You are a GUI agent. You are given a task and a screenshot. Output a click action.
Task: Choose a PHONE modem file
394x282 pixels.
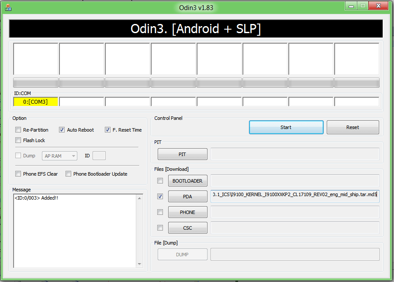click(188, 212)
